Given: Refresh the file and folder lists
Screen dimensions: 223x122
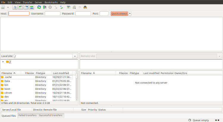Looking at the screenshot, I should pyautogui.click(x=39, y=7).
